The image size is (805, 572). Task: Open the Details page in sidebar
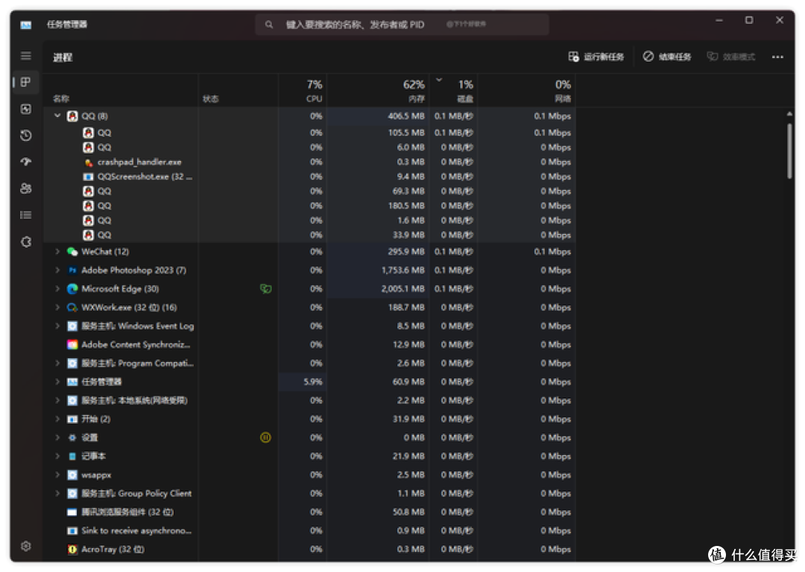point(26,215)
